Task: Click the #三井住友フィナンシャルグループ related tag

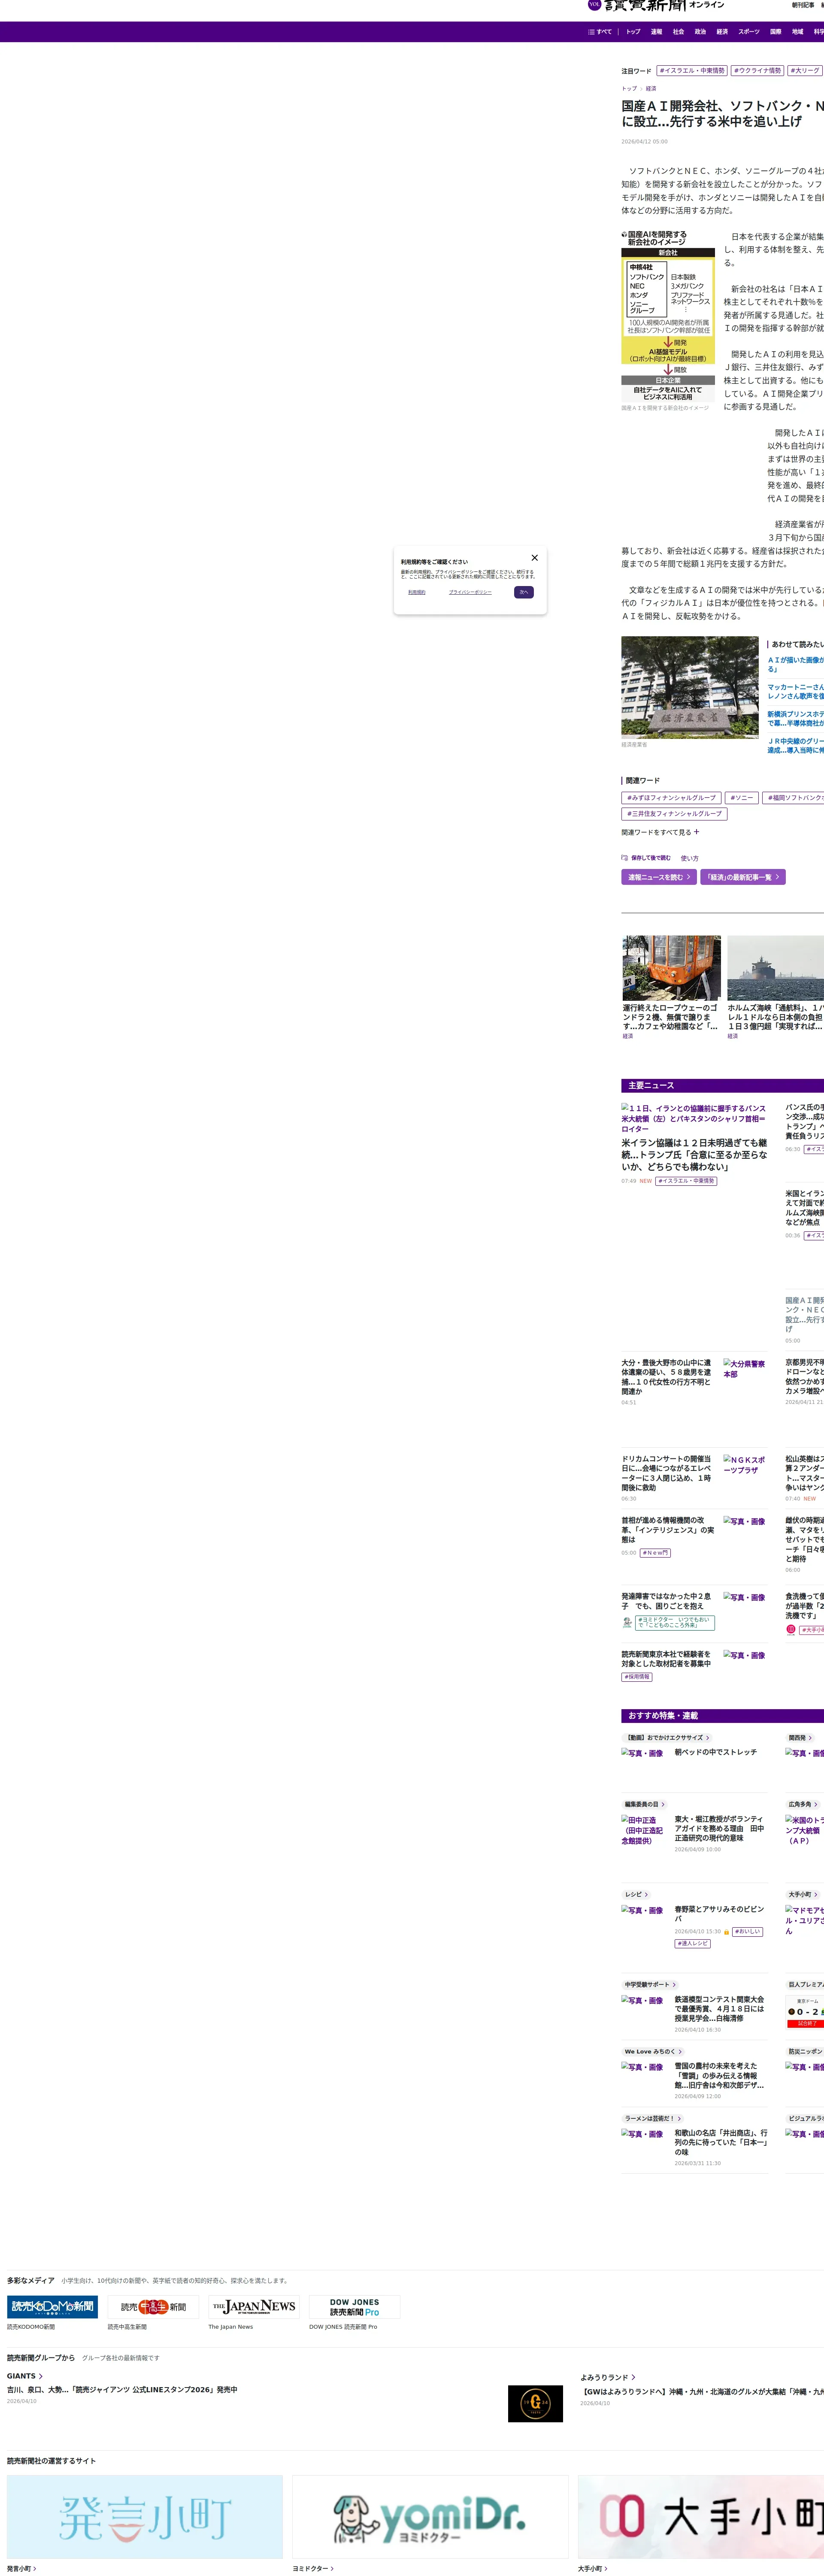Action: click(x=674, y=814)
